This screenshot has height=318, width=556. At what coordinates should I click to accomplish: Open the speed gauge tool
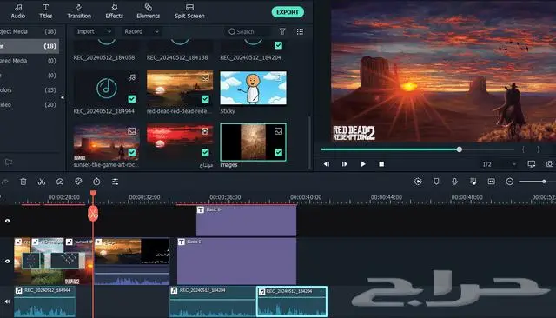pos(60,182)
